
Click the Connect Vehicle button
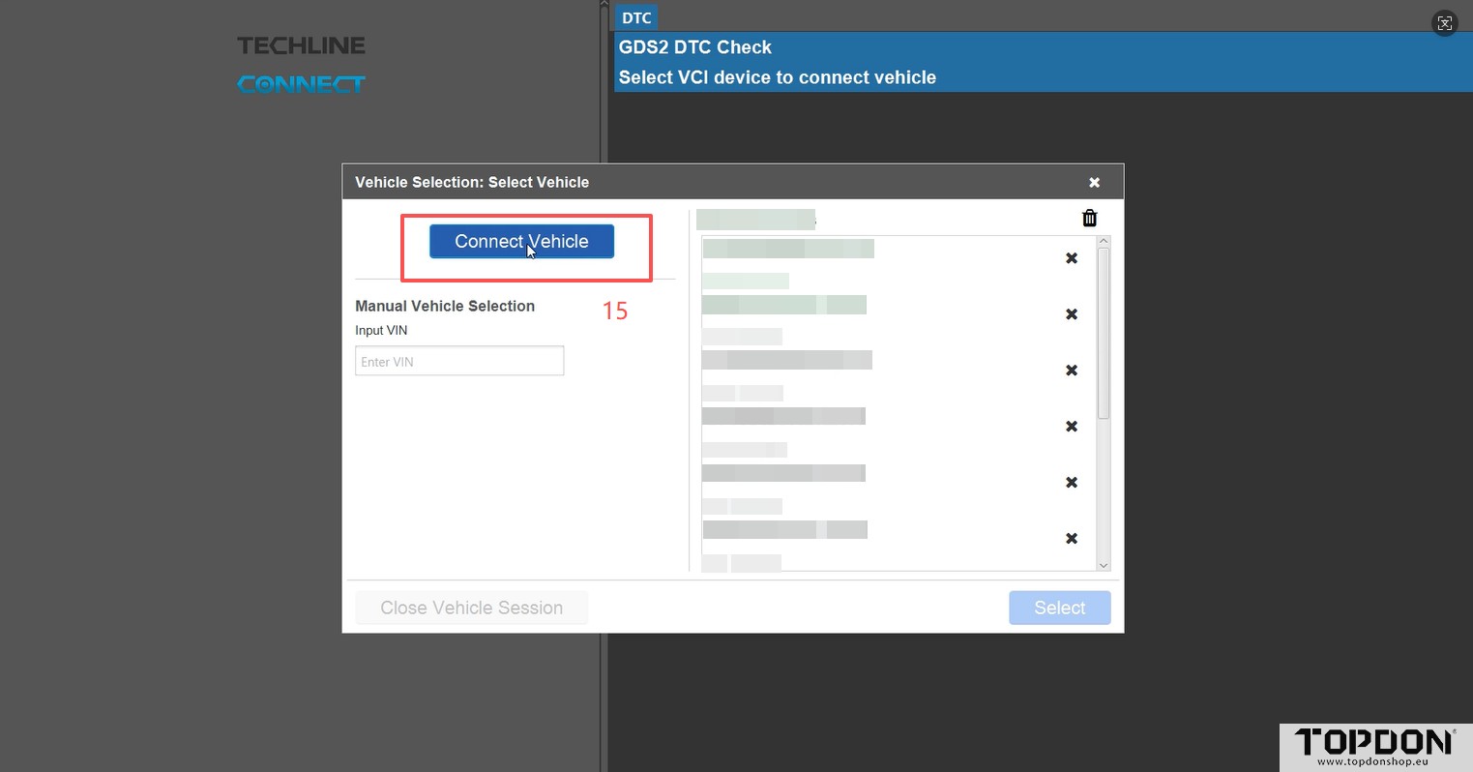point(521,242)
